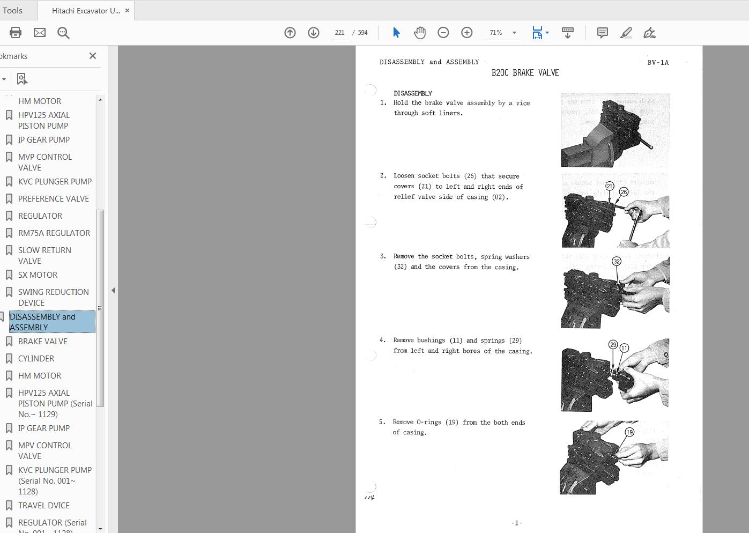The width and height of the screenshot is (749, 533).
Task: Open the REGULATOR bookmark
Action: pos(40,216)
